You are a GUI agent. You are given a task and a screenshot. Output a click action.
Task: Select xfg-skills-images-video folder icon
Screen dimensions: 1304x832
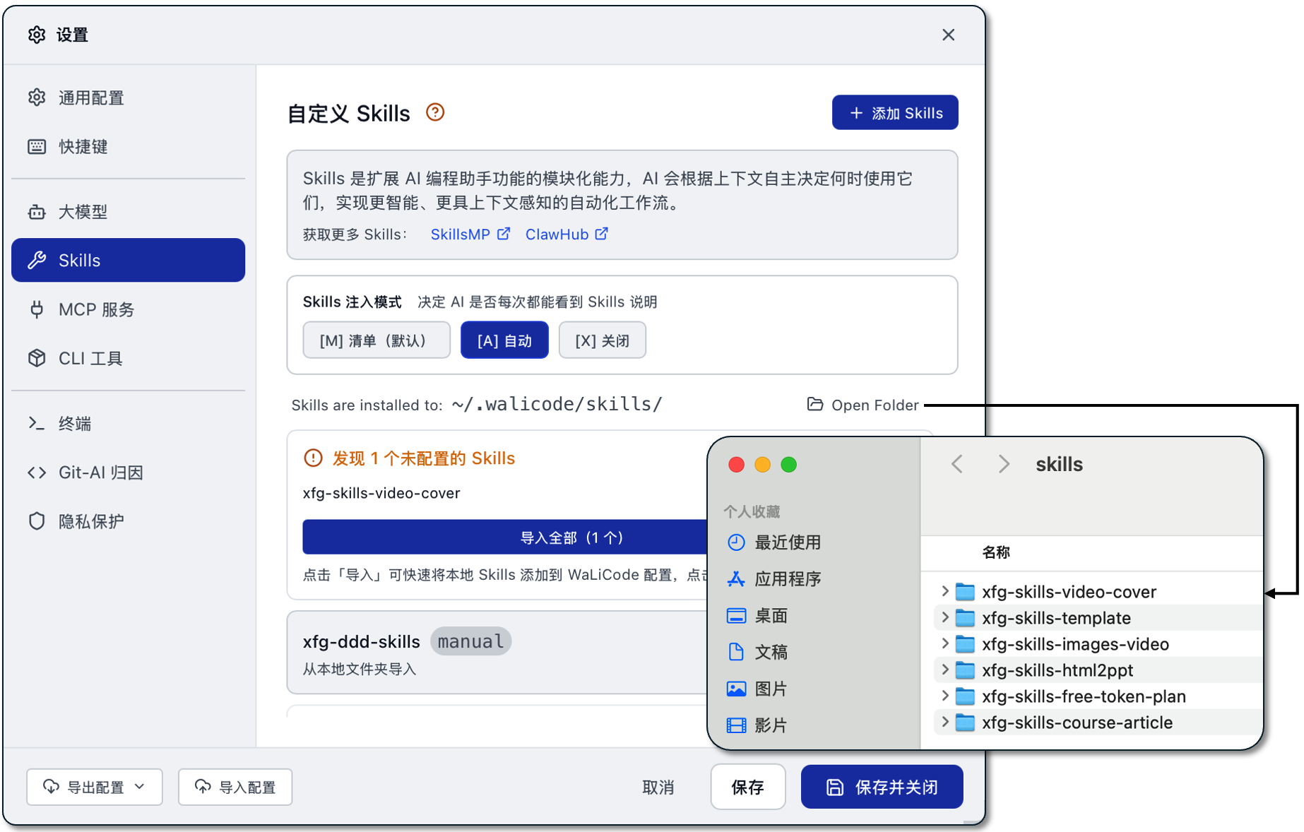click(965, 643)
